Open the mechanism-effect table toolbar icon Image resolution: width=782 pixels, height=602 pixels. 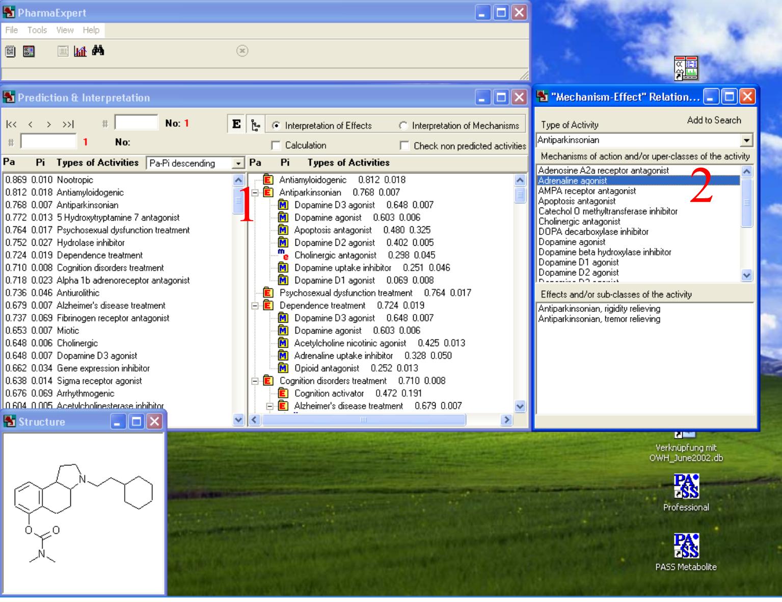[x=29, y=51]
